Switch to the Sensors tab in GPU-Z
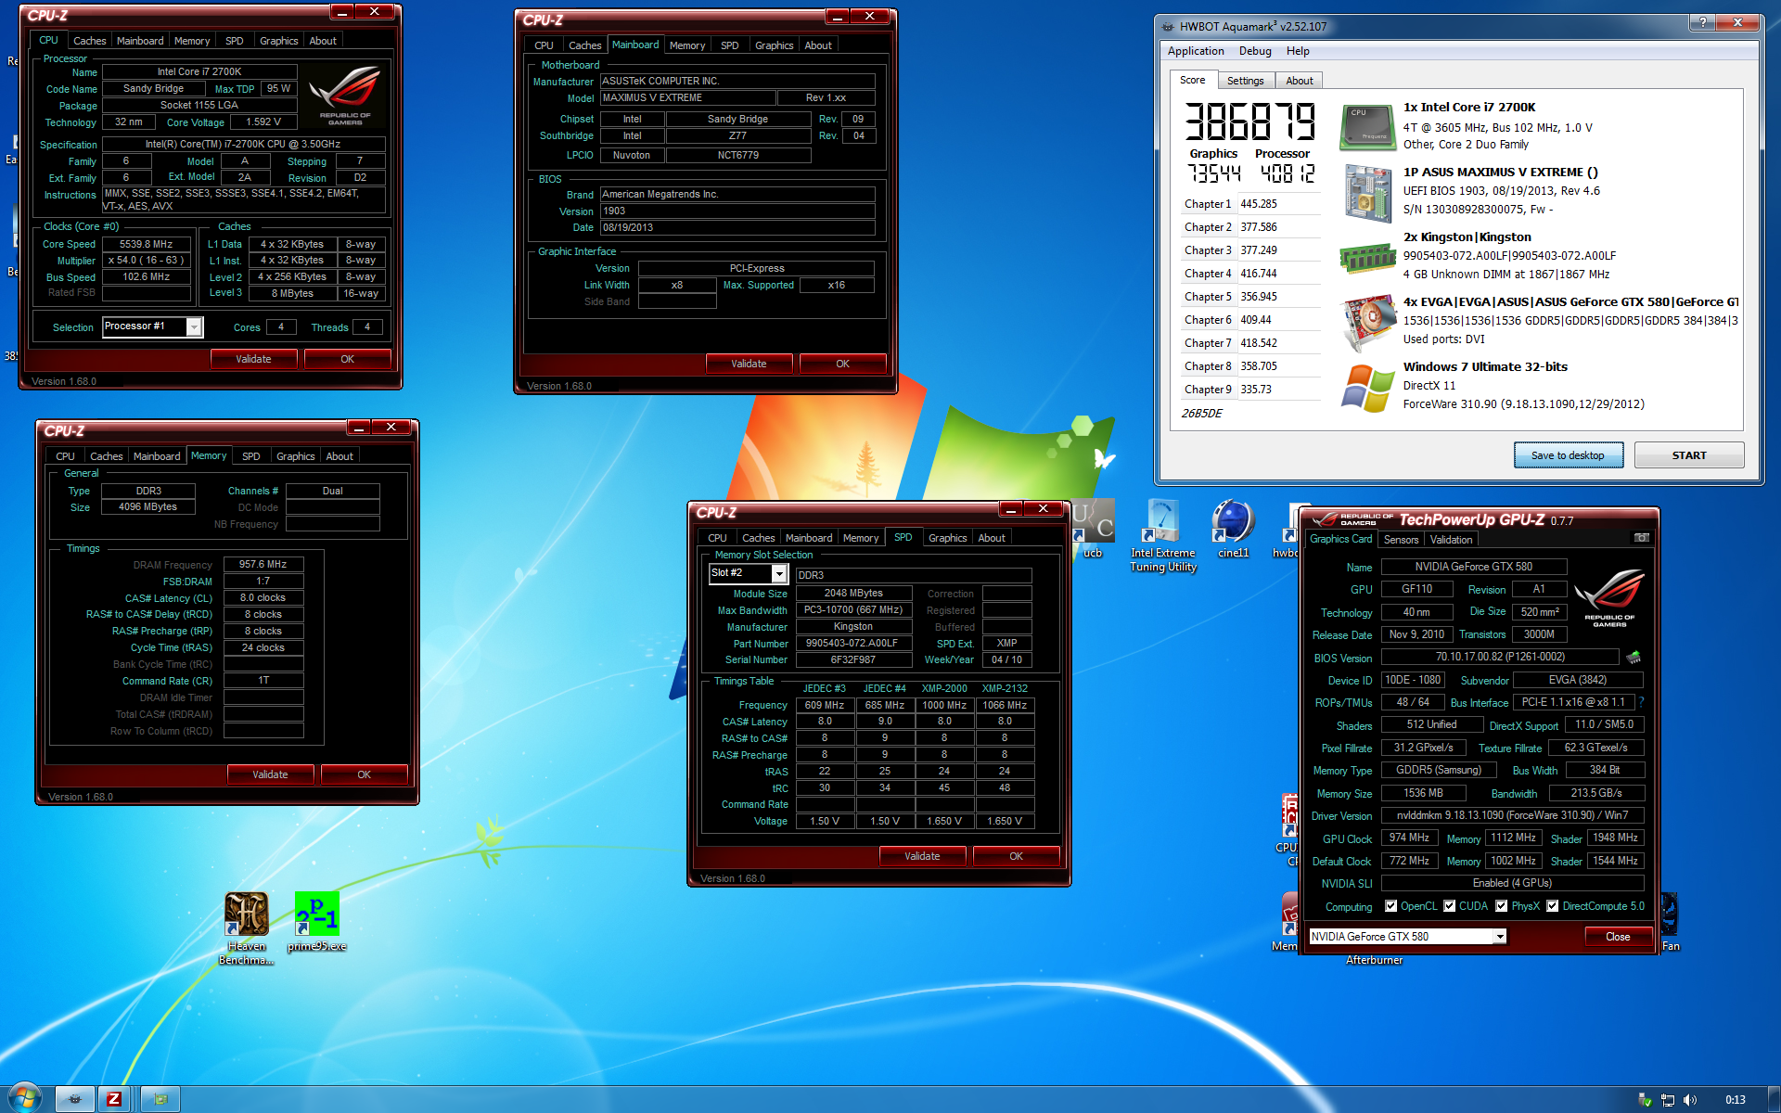The height and width of the screenshot is (1113, 1781). point(1401,540)
